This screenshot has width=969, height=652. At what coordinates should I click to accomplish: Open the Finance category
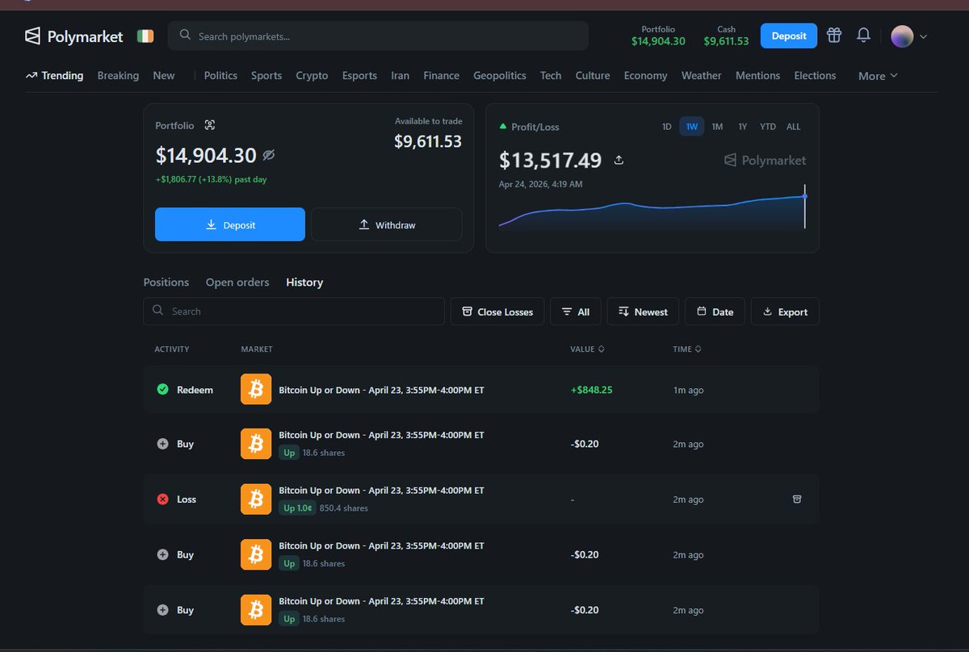[442, 75]
